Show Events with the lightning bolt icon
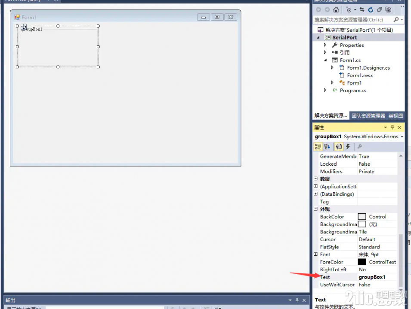 [348, 147]
